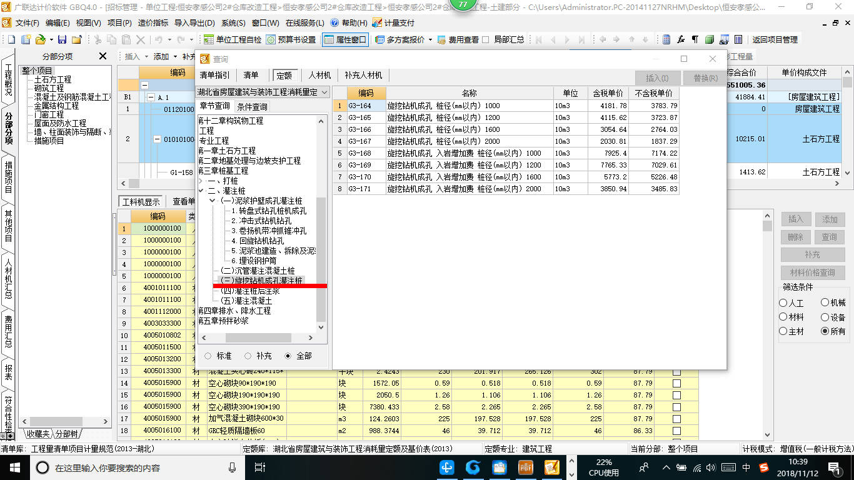Screen dimensions: 854x480
Task: Select row G3-166 in the quota table
Action: pos(506,129)
